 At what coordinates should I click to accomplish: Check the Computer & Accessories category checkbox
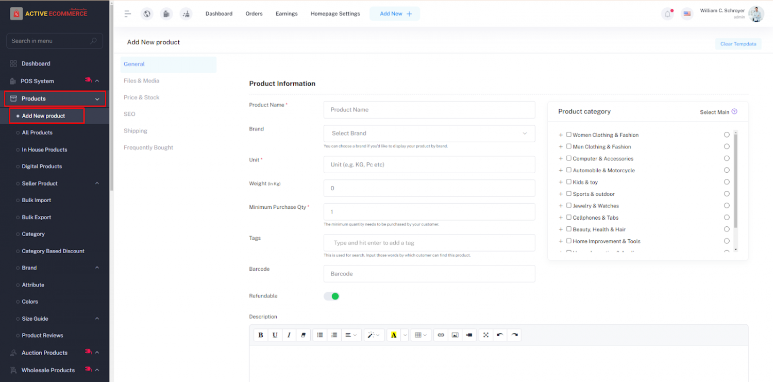pos(569,158)
